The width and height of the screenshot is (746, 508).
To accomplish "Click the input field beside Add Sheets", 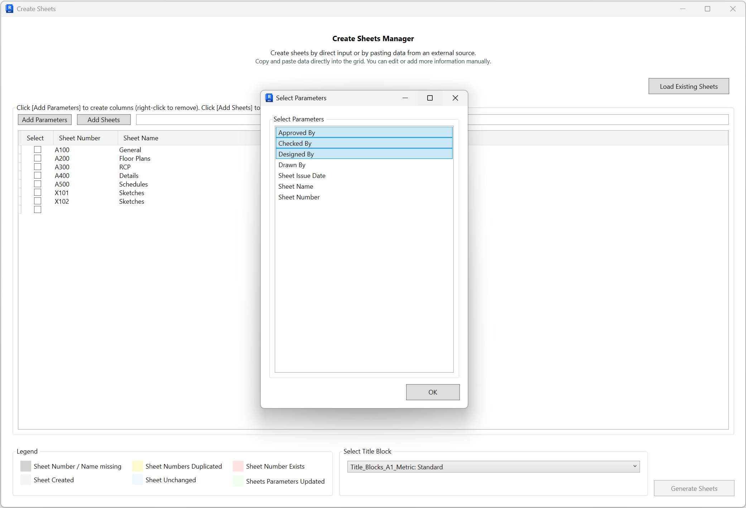I will [197, 120].
